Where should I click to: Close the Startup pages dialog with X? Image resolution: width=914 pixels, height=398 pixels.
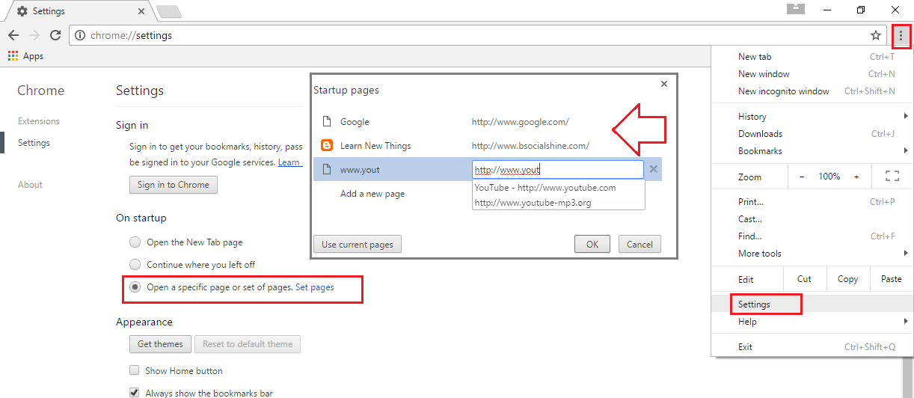point(663,85)
